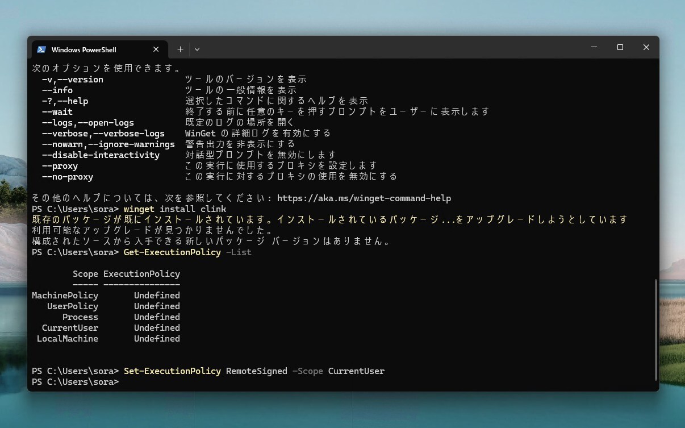The width and height of the screenshot is (685, 428).
Task: Click the CurrentUser policy row
Action: (x=69, y=327)
